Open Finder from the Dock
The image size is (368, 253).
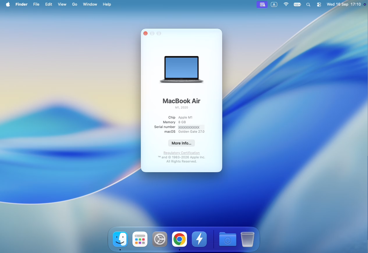click(x=120, y=239)
